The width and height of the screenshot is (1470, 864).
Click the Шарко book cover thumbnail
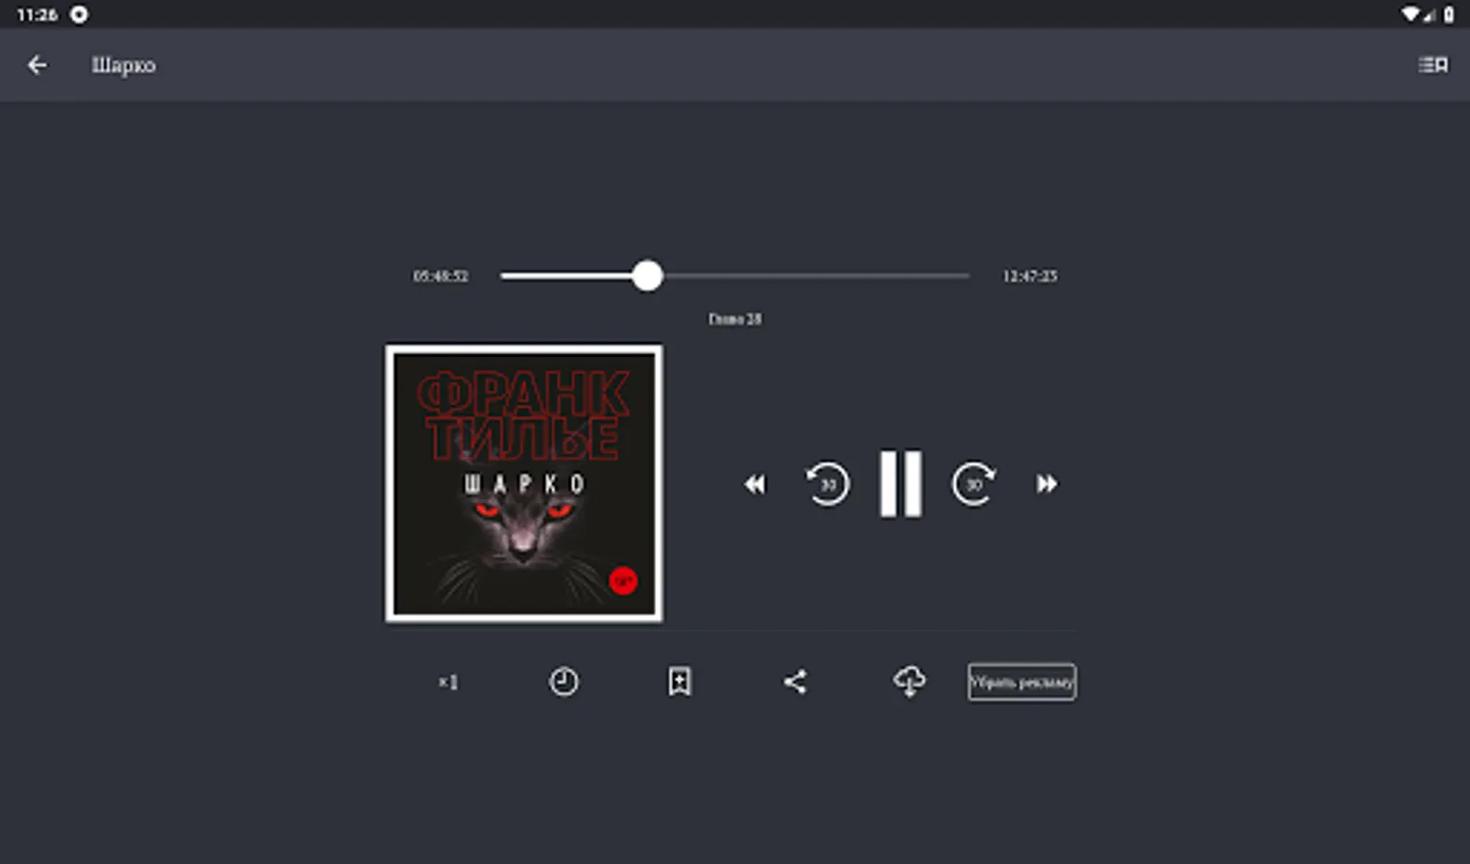524,484
